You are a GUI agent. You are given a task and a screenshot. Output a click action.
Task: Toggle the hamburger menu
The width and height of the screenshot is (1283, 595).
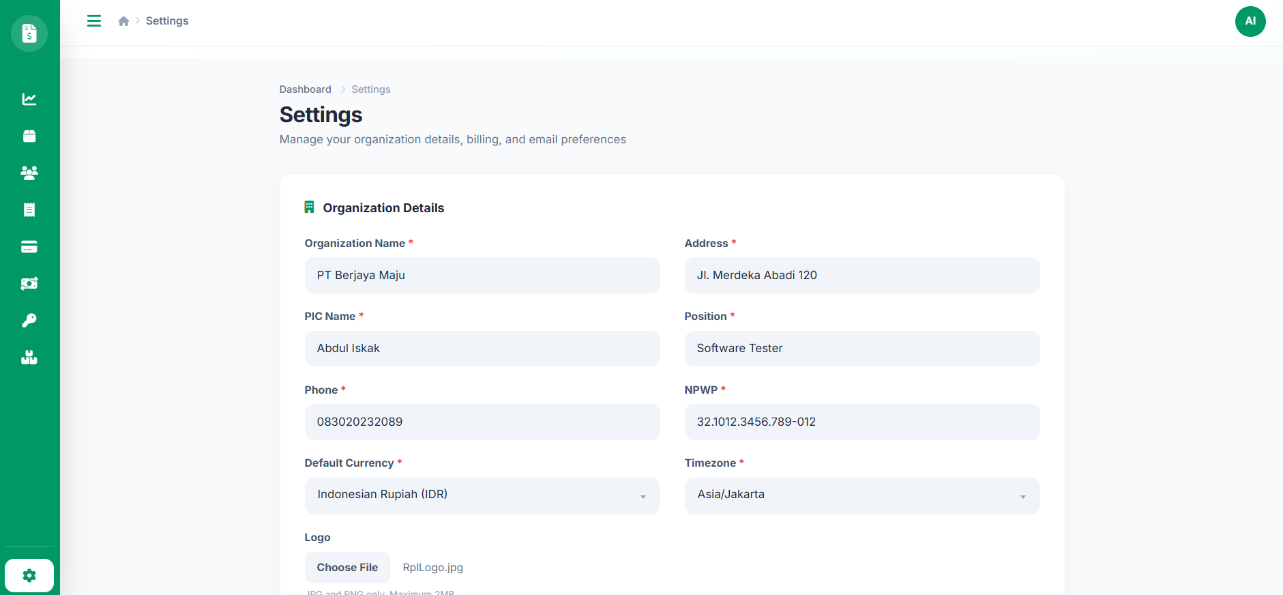pyautogui.click(x=94, y=21)
